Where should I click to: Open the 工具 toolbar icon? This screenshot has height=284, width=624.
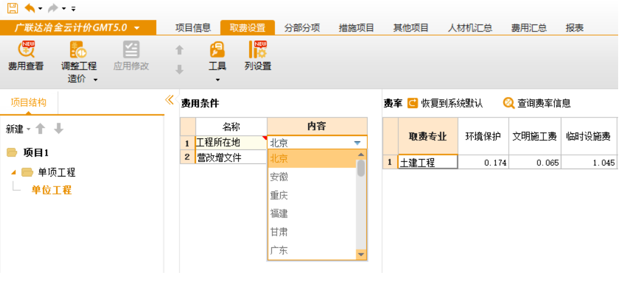tap(217, 50)
